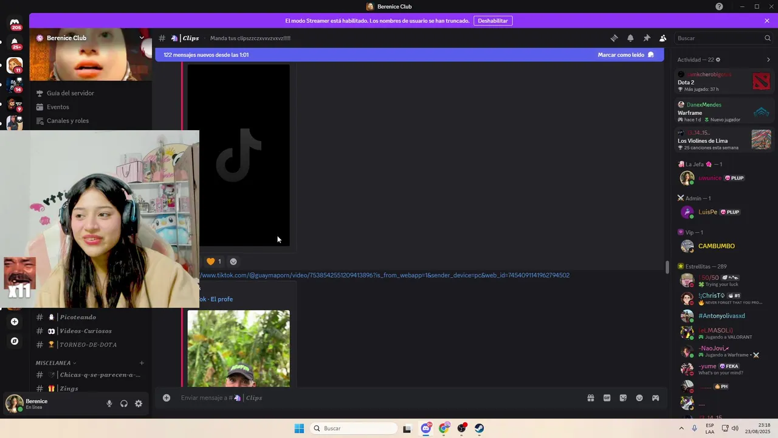This screenshot has width=778, height=438.
Task: Focus the Buscar search field in Discord
Action: [723, 38]
